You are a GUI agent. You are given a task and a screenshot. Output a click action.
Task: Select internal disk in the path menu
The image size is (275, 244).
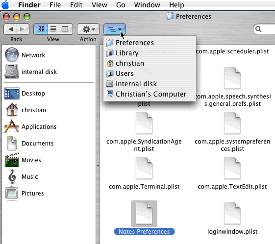150,84
